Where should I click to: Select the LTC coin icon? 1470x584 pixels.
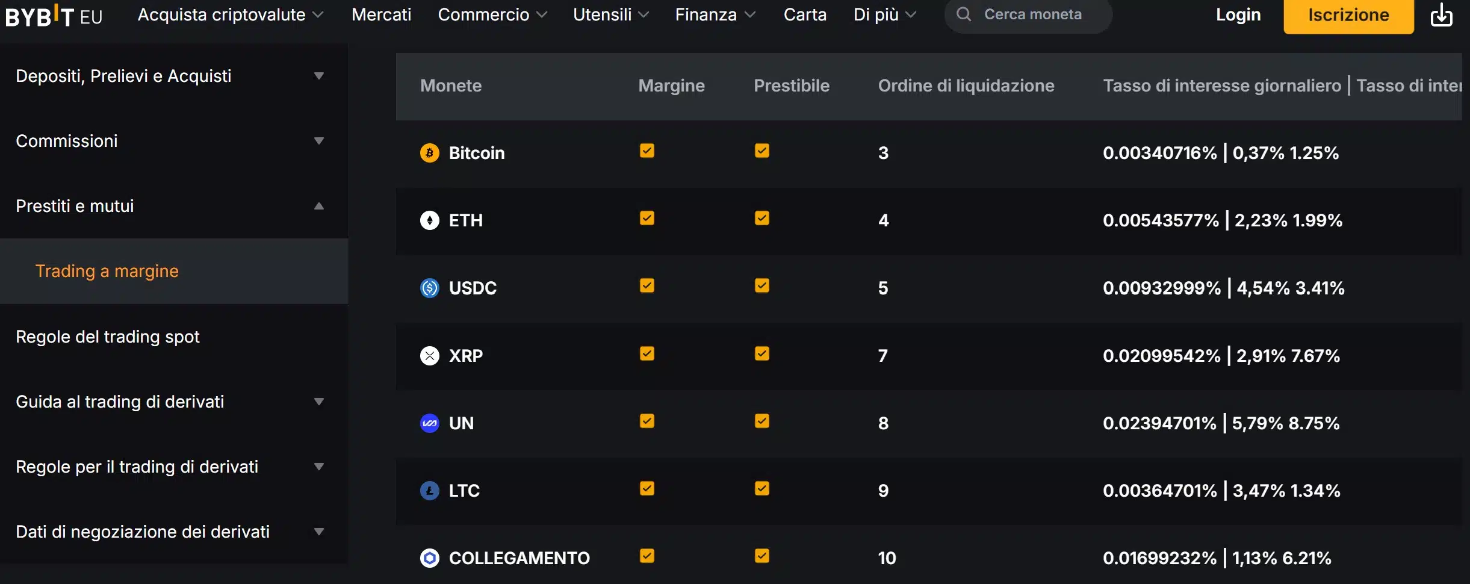tap(429, 490)
